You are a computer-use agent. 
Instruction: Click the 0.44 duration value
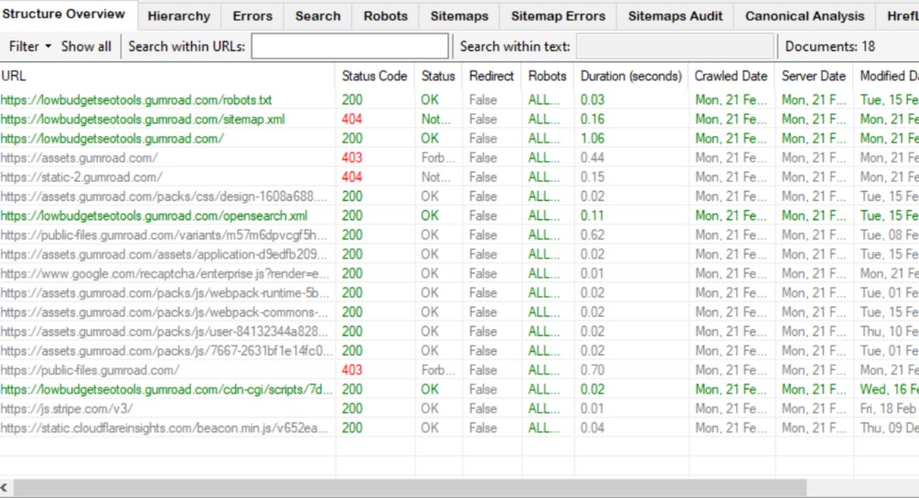[593, 158]
